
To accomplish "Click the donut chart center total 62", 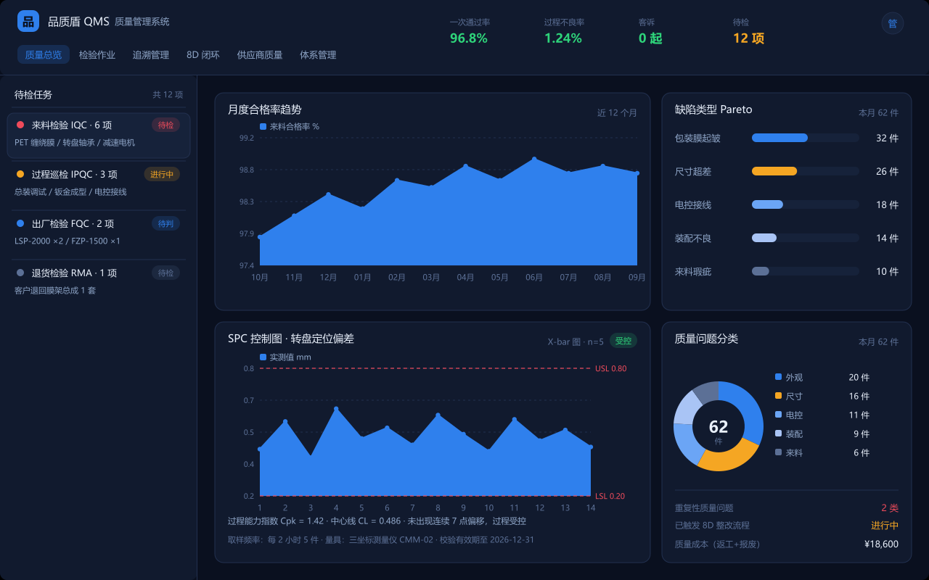I will pyautogui.click(x=719, y=427).
